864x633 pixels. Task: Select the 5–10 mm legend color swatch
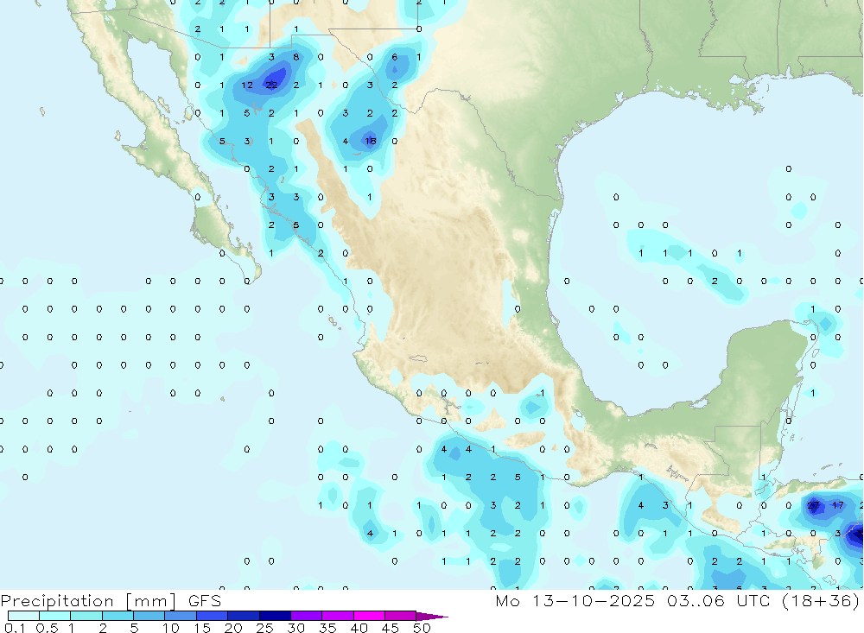point(149,616)
